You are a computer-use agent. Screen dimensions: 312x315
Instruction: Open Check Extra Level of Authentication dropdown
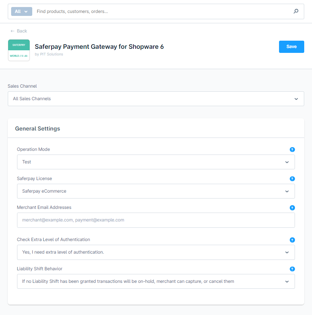156,252
